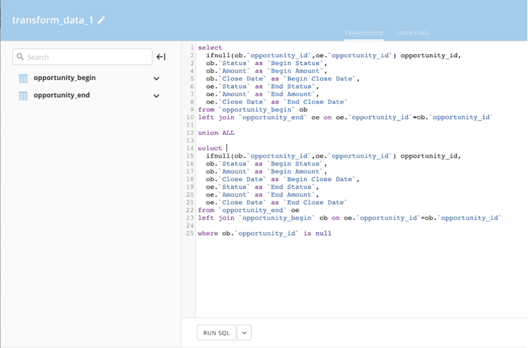The width and height of the screenshot is (528, 348).
Task: Select the opportunity_end table name
Action: coord(61,96)
